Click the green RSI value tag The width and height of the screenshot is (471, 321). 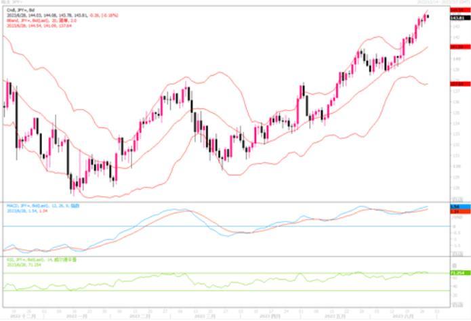tap(461, 272)
